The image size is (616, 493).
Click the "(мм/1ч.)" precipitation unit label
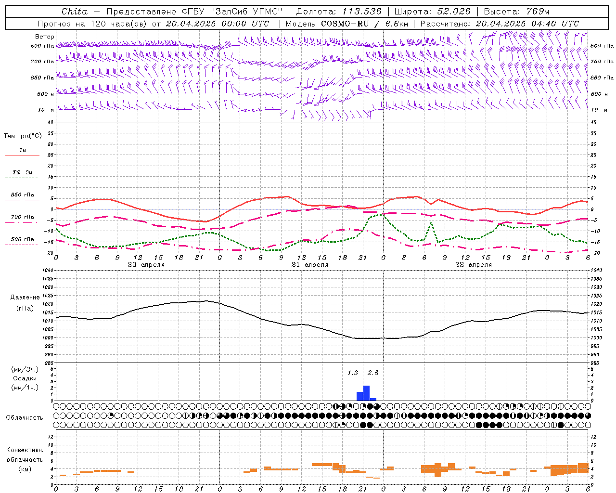click(25, 388)
